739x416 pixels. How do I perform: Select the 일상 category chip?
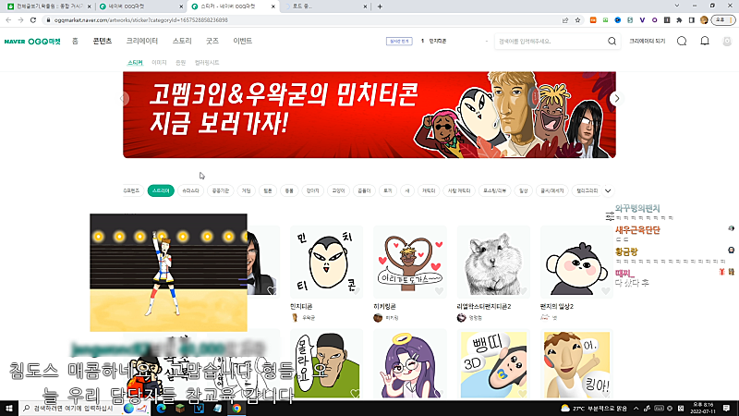pos(523,190)
